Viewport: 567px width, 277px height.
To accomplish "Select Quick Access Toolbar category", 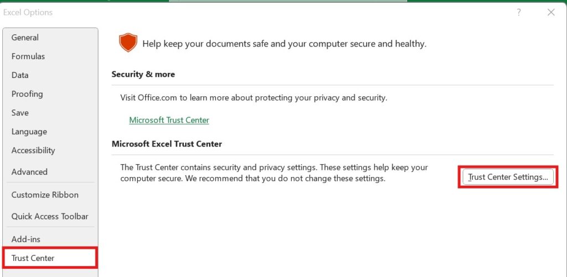I will tap(50, 216).
